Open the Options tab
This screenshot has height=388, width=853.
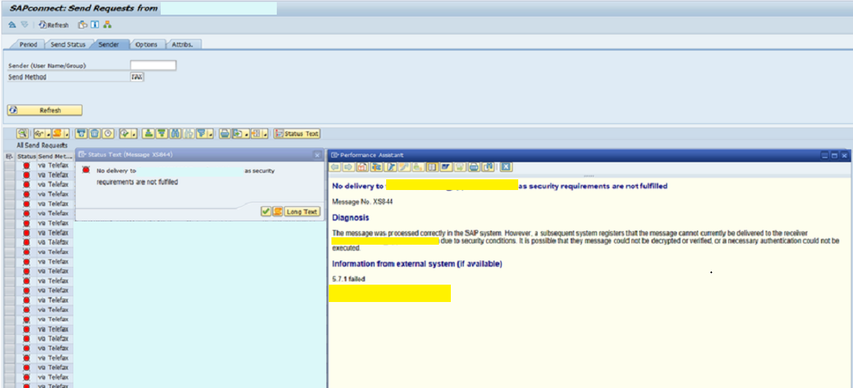coord(146,45)
